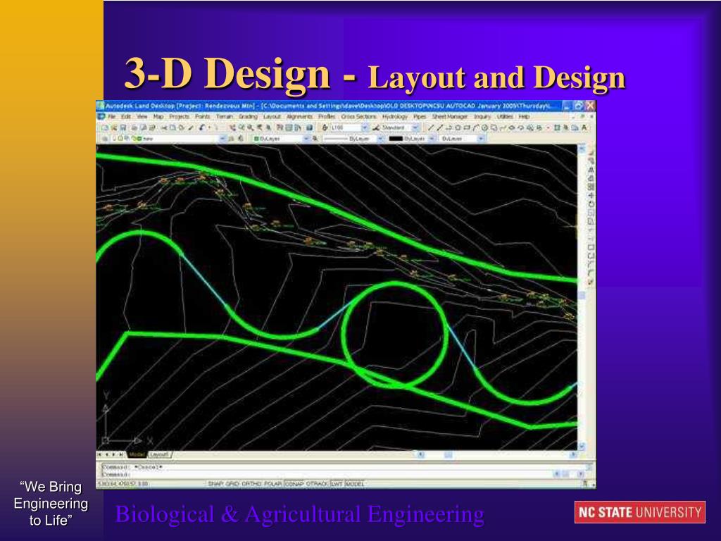Viewport: 721px width, 541px height.
Task: Open the Inquiry menu
Action: click(x=482, y=117)
